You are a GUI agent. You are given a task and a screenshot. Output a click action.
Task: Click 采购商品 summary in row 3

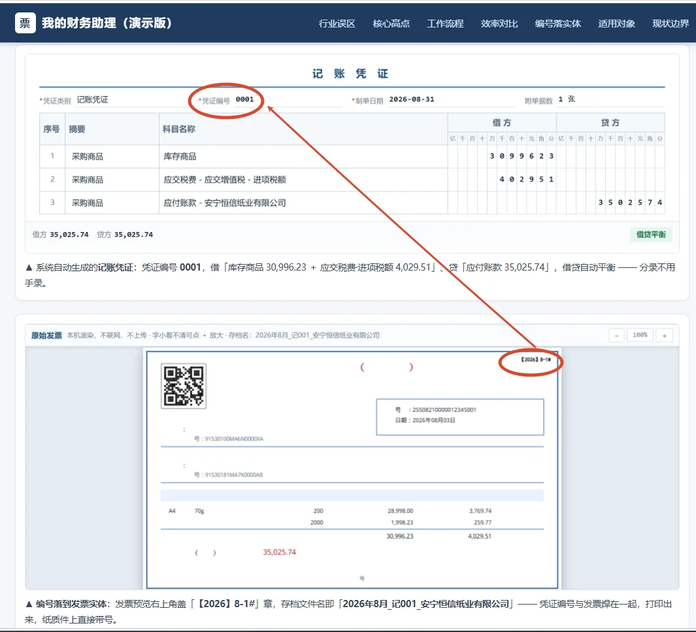point(88,203)
